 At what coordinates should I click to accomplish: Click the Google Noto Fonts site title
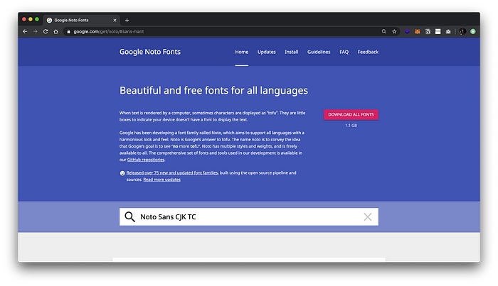click(x=150, y=52)
